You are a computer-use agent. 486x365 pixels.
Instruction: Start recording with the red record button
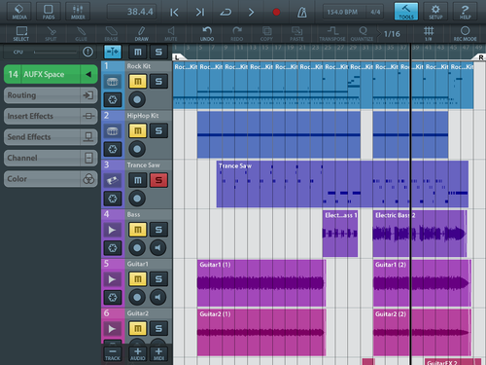276,13
